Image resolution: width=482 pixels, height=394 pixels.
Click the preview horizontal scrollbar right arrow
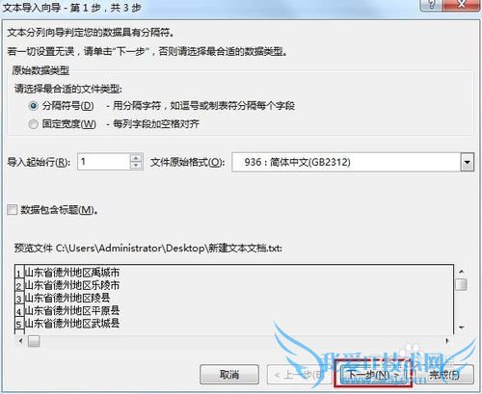(x=447, y=341)
